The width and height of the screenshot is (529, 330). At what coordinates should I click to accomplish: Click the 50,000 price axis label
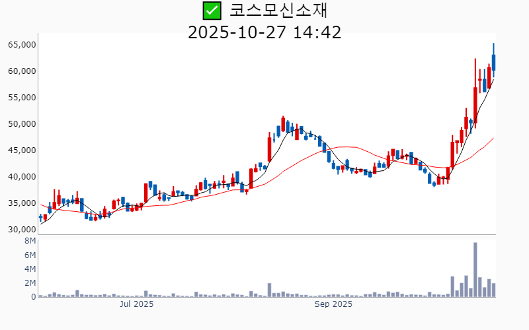coord(21,124)
